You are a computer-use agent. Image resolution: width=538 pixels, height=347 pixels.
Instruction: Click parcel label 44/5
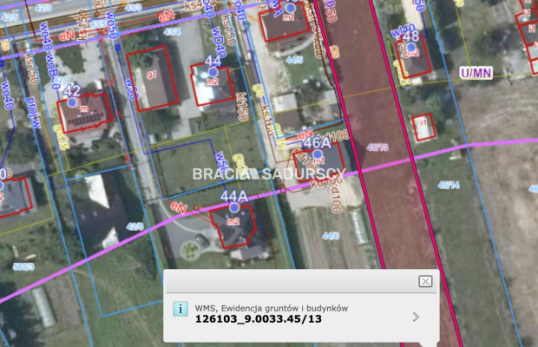pyautogui.click(x=294, y=60)
